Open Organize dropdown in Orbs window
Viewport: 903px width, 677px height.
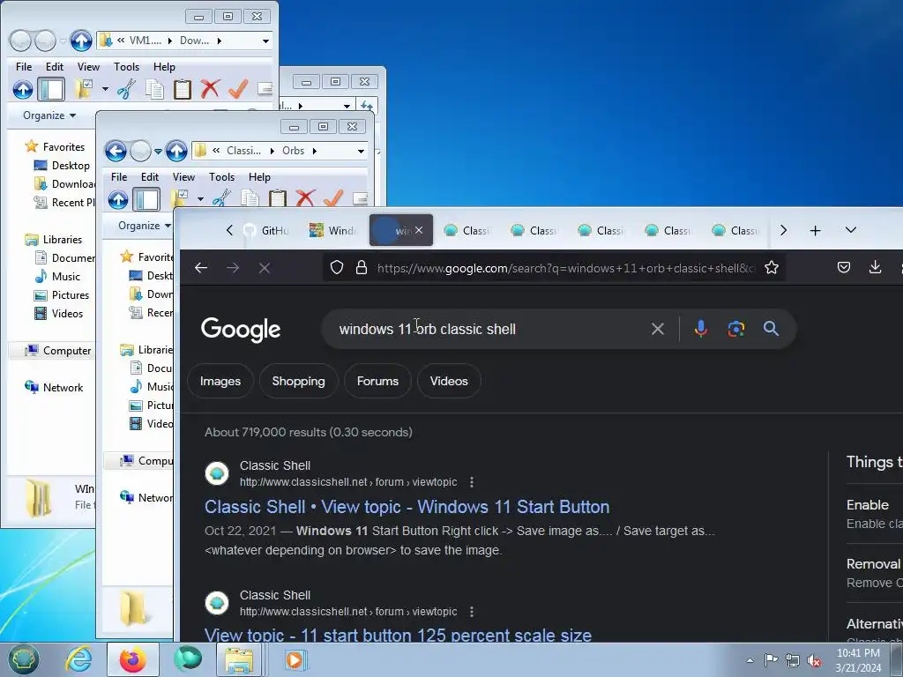point(145,226)
